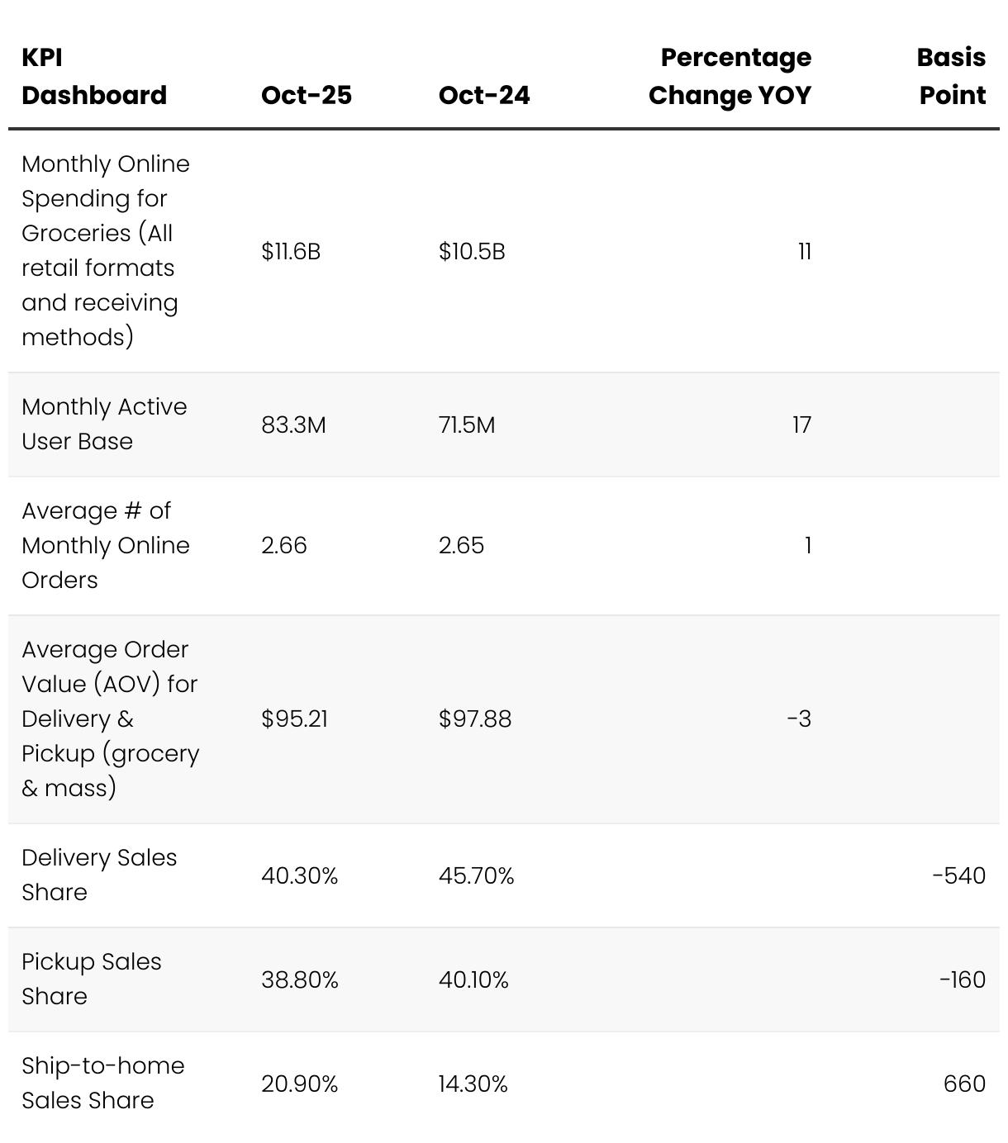This screenshot has width=1008, height=1143.
Task: Click the 71.5M user base value
Action: tap(467, 424)
